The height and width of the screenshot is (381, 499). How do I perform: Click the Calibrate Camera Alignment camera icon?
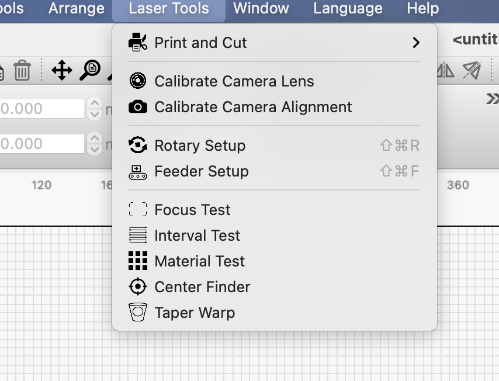pos(138,107)
